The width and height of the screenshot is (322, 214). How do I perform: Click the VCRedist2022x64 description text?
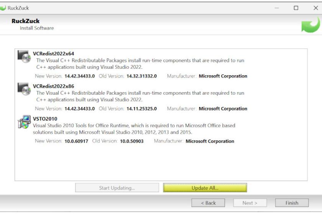(140, 64)
